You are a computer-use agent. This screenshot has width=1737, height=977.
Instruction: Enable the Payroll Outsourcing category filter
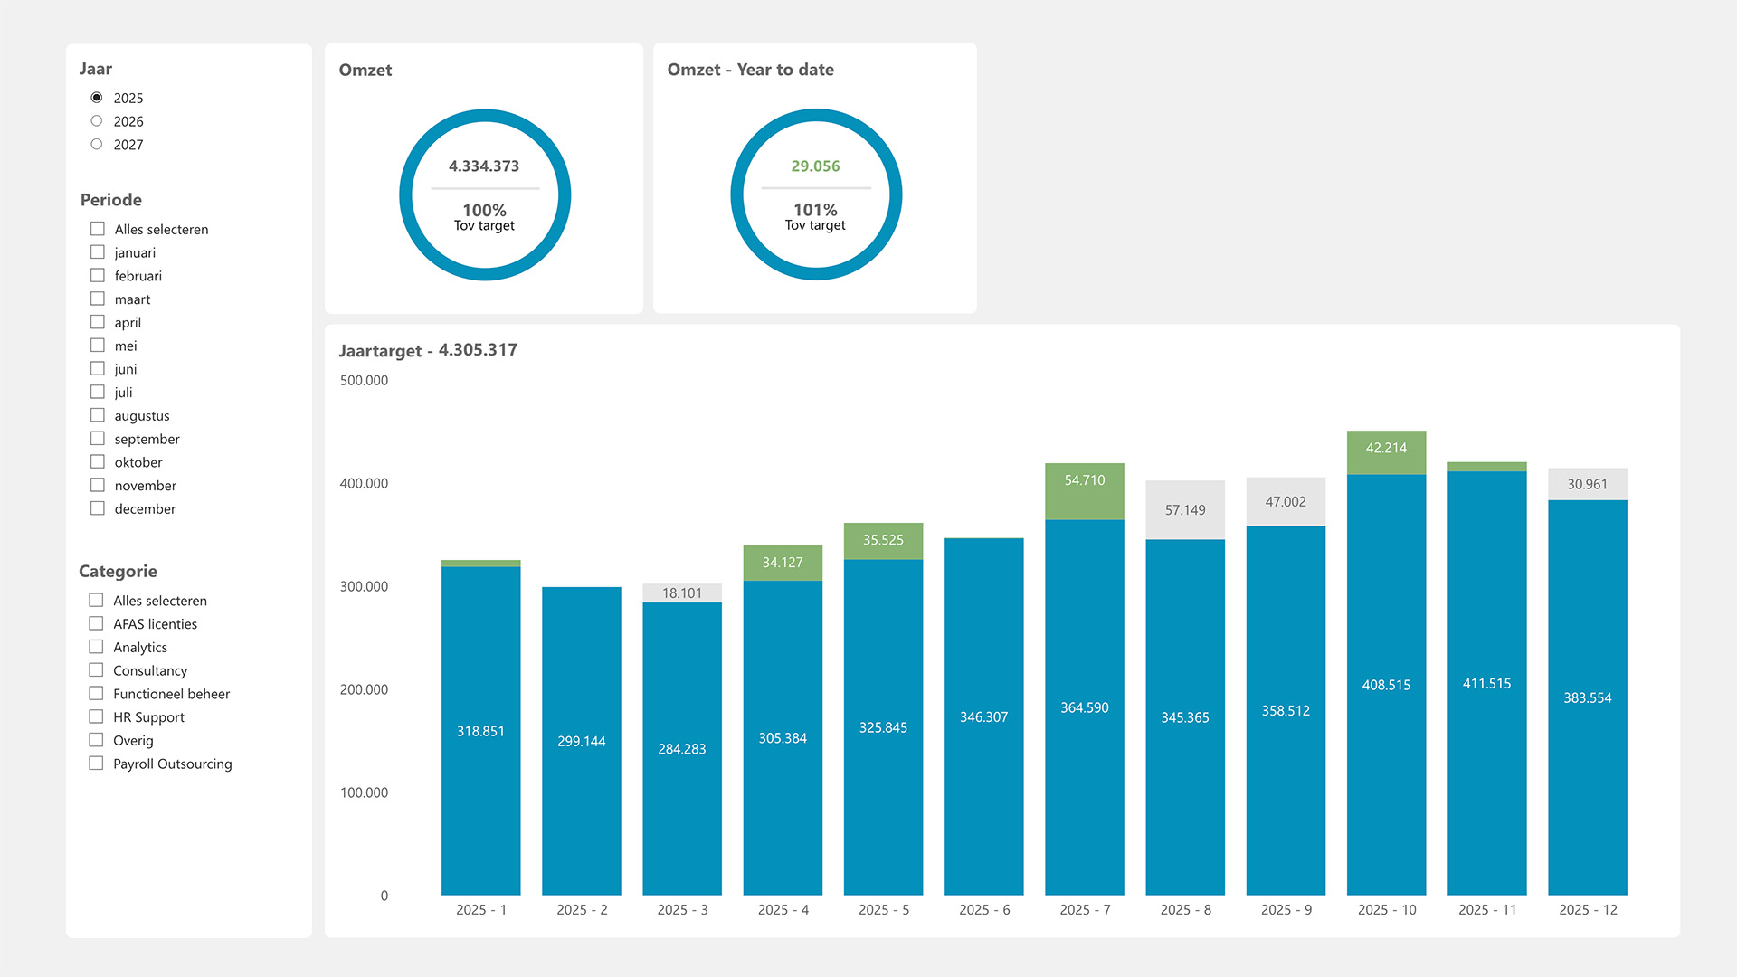tap(96, 764)
